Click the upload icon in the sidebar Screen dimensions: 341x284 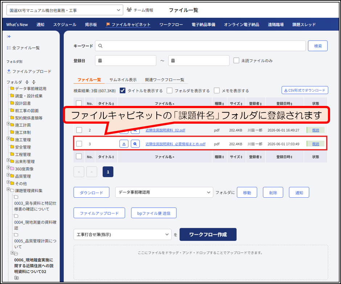pos(9,71)
